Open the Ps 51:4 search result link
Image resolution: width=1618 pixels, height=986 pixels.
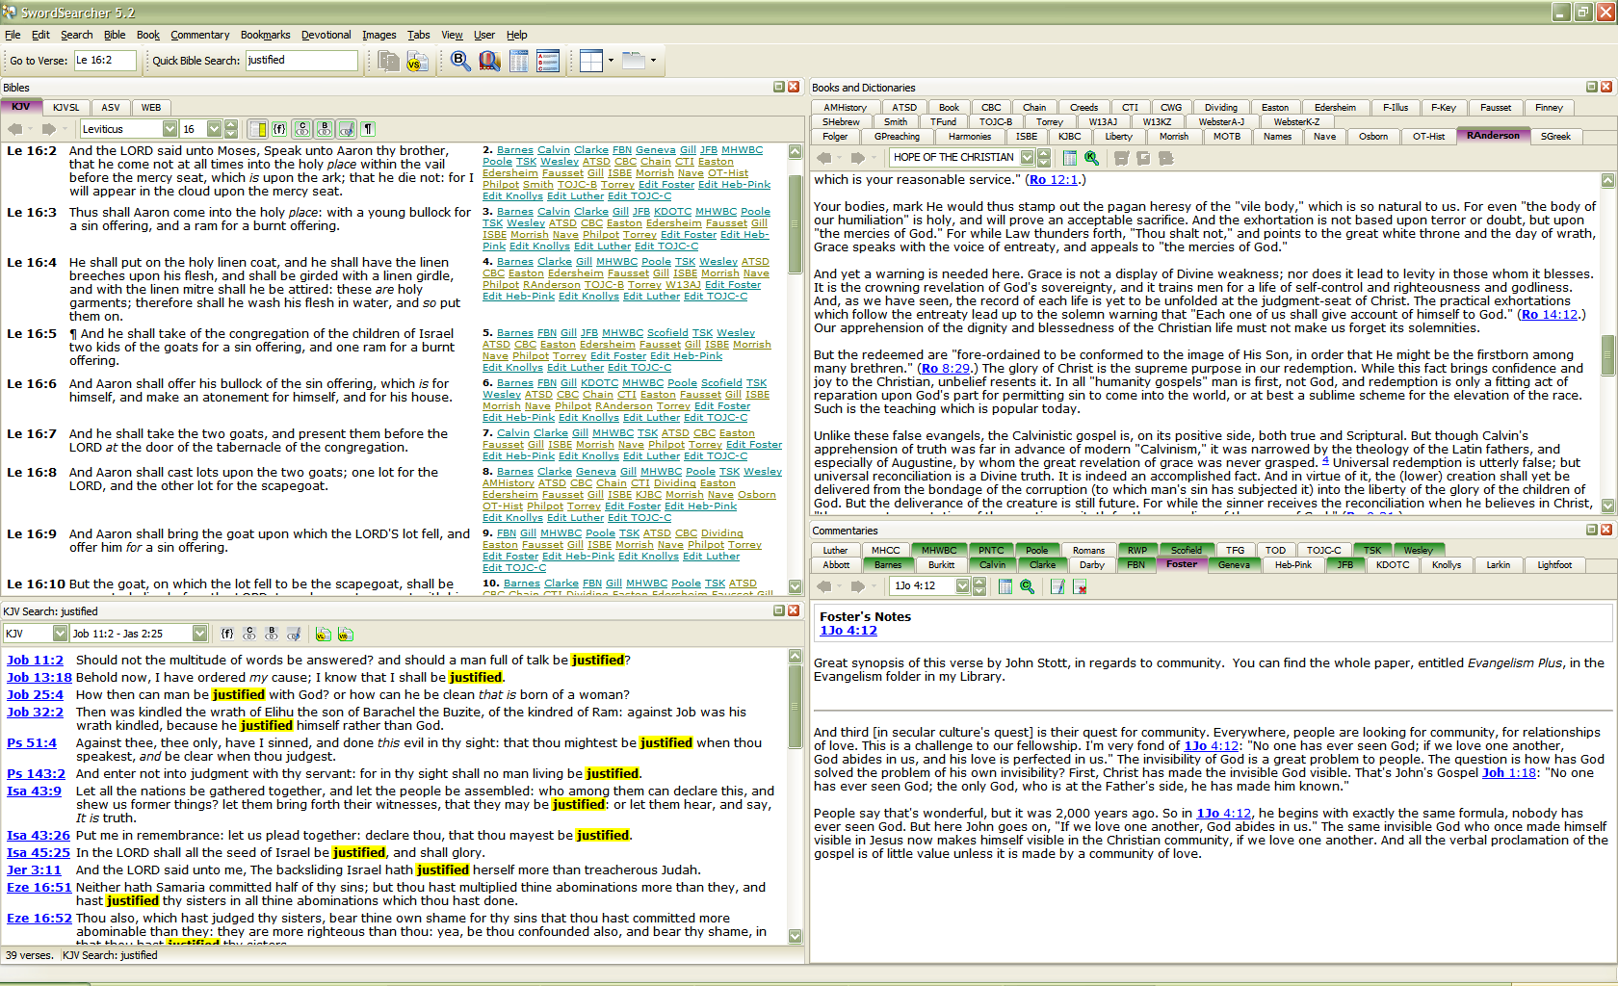pyautogui.click(x=32, y=743)
